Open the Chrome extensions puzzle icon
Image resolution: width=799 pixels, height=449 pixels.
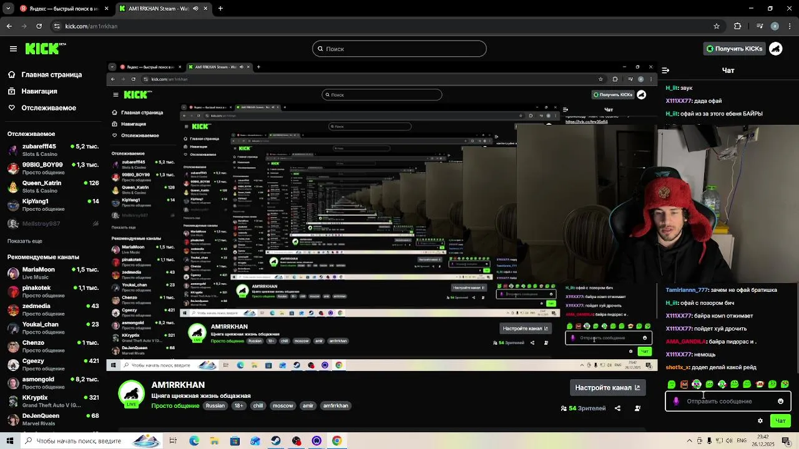point(738,26)
